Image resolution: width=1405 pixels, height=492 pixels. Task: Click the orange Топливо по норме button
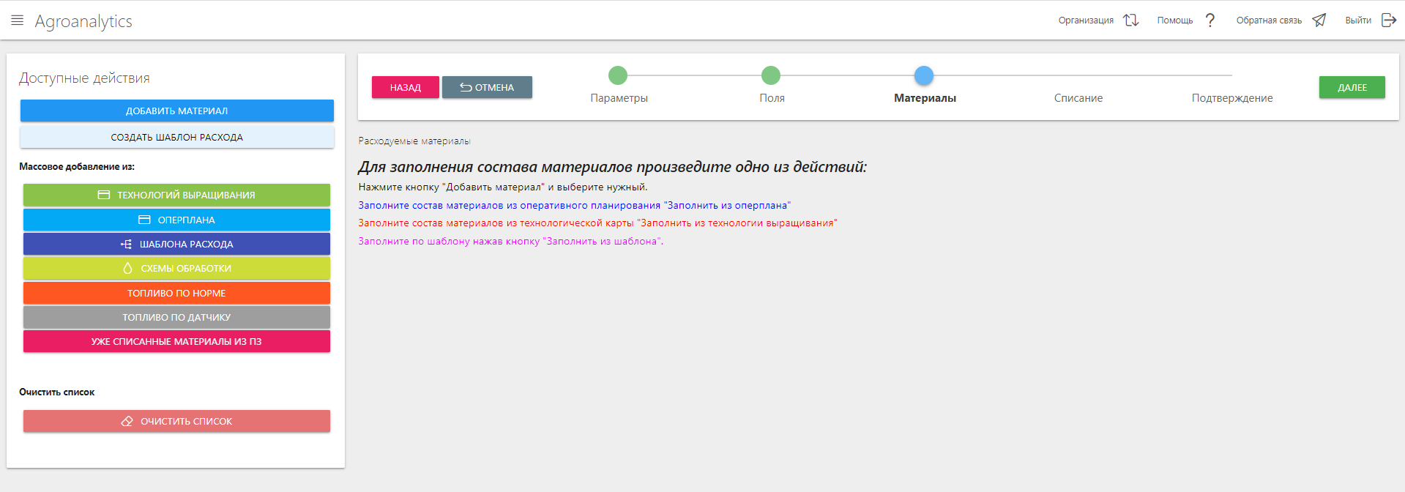pyautogui.click(x=176, y=293)
